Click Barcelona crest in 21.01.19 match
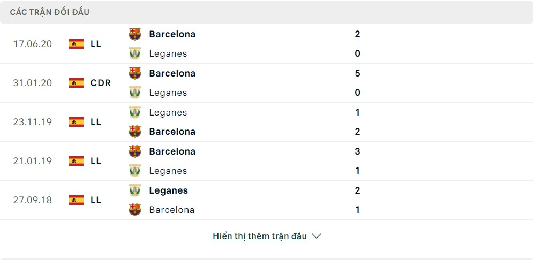534x260 pixels. pos(135,151)
